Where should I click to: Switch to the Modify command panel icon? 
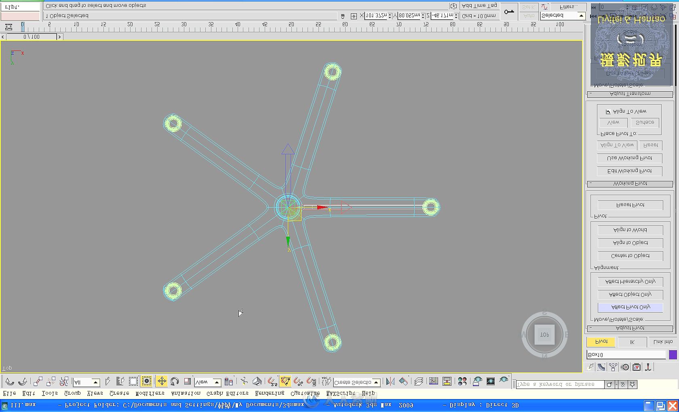[601, 367]
